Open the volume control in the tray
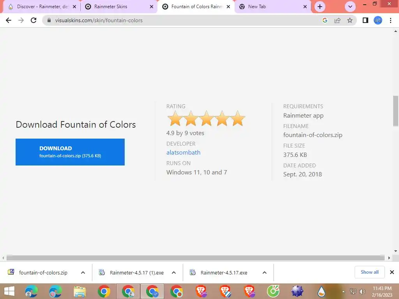 pos(362,291)
